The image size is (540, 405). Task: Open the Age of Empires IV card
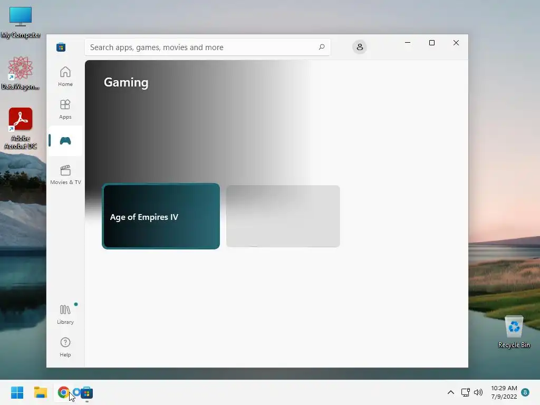point(161,216)
